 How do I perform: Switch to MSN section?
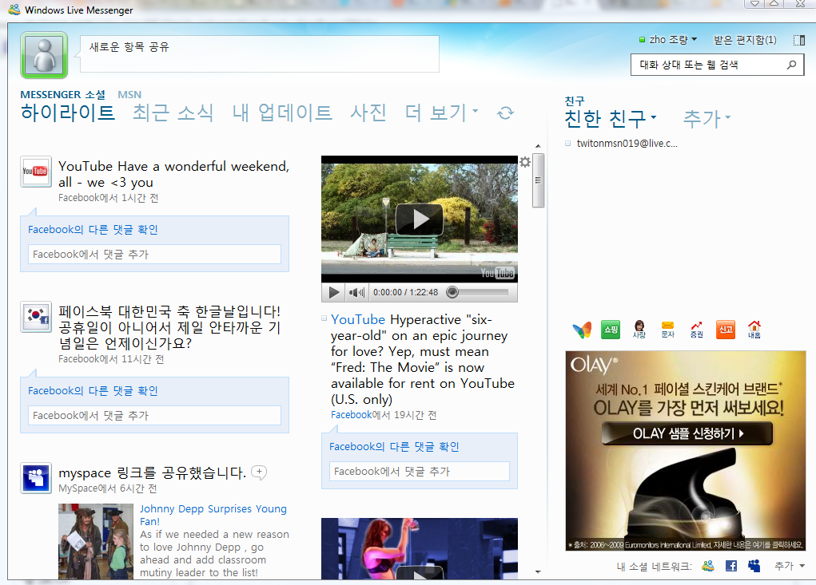coord(129,94)
